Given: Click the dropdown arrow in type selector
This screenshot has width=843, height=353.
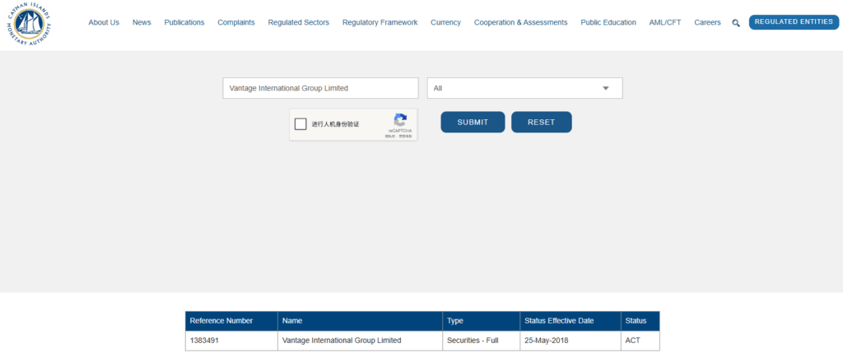Looking at the screenshot, I should [606, 88].
